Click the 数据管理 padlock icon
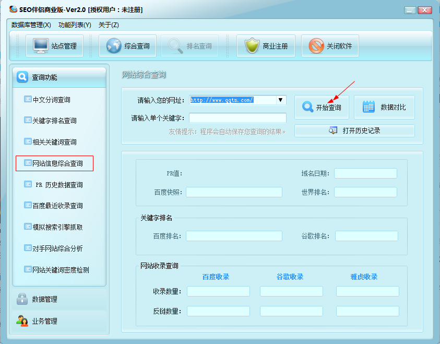The height and width of the screenshot is (344, 440). pyautogui.click(x=22, y=299)
